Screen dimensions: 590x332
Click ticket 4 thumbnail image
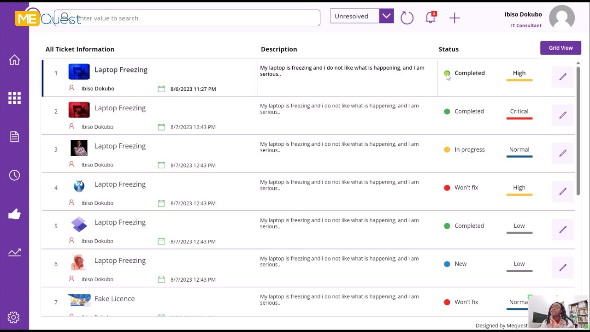point(79,186)
